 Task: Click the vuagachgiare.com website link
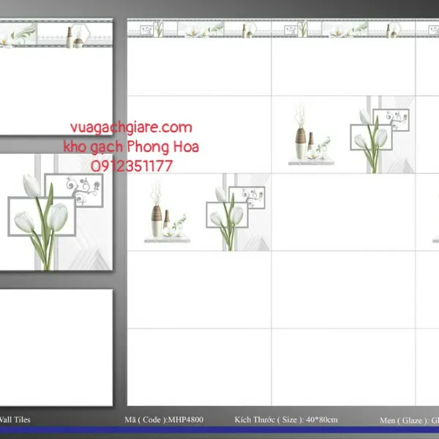pyautogui.click(x=131, y=127)
